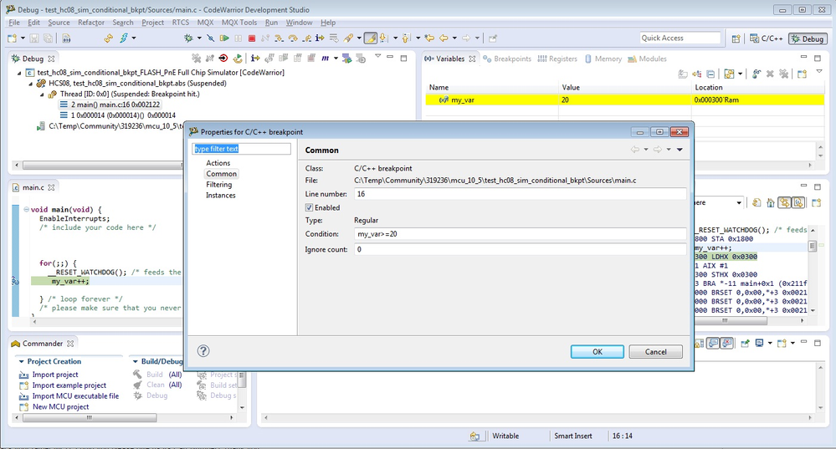The height and width of the screenshot is (449, 836).
Task: Open the Debug launch dropdown arrow
Action: point(199,38)
